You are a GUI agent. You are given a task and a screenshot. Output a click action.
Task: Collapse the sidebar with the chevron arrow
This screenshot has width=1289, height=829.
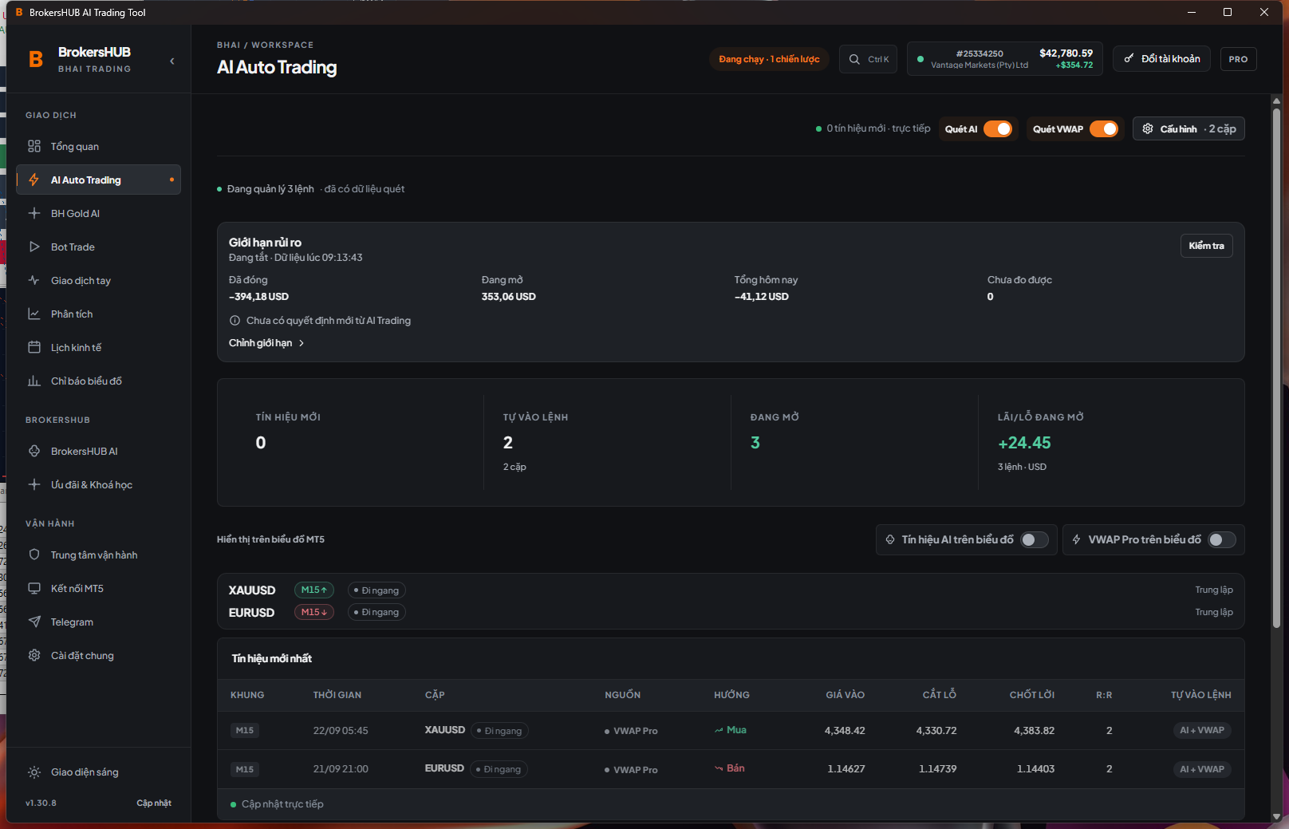172,61
